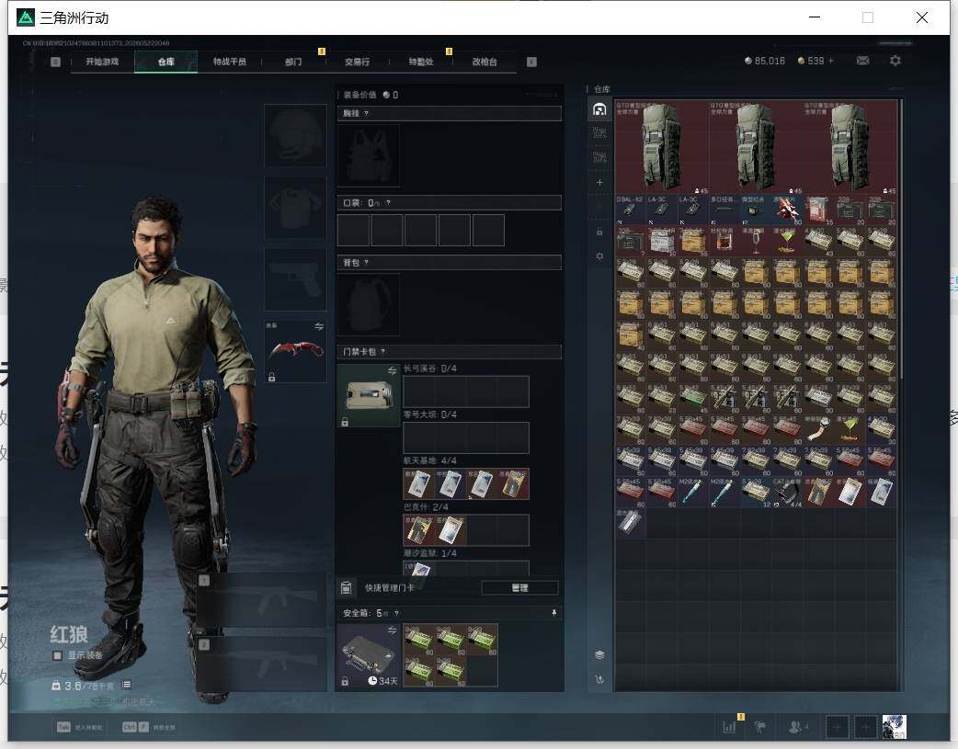Pin the 安全箱 section

(554, 613)
